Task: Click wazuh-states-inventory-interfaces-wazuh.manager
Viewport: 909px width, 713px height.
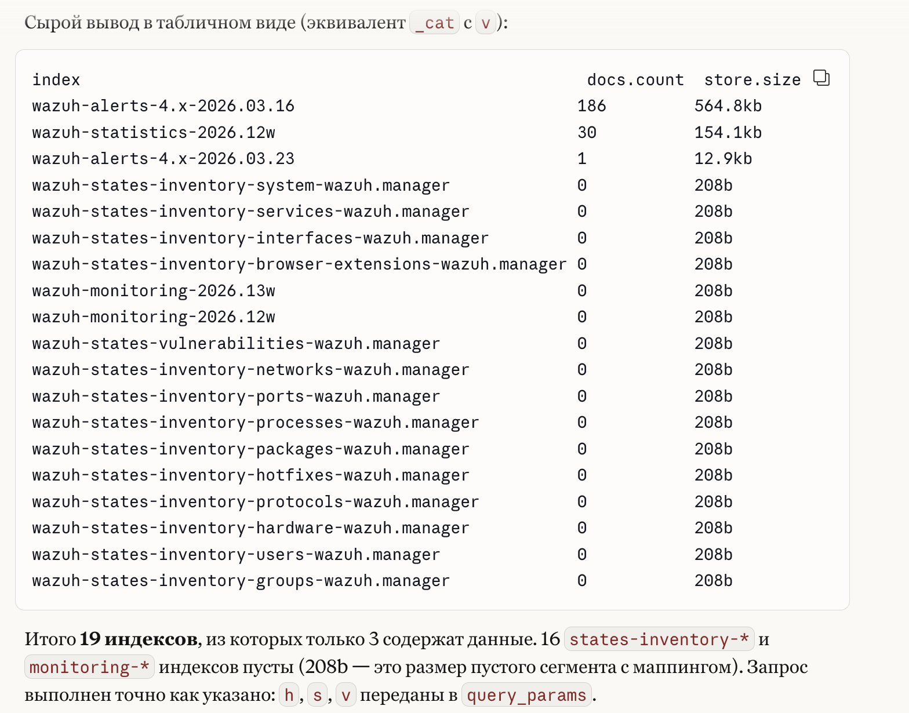Action: (261, 238)
